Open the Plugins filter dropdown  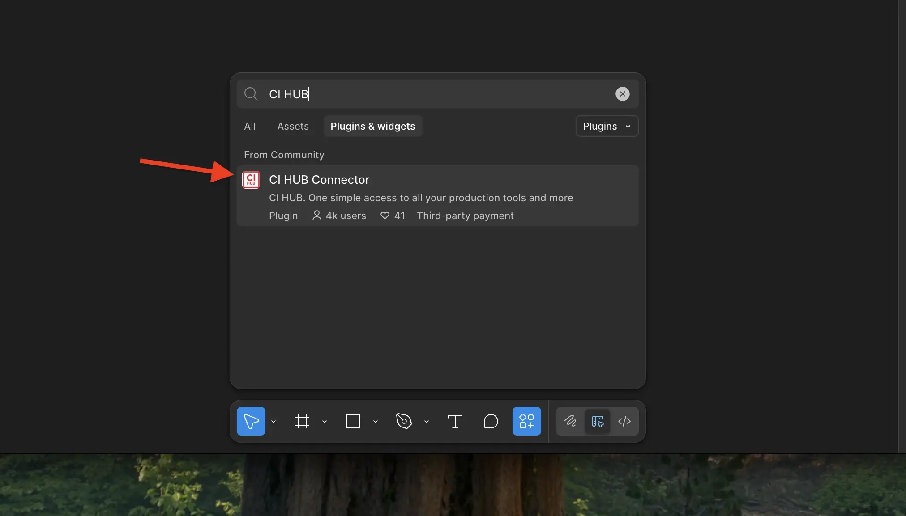[607, 127]
